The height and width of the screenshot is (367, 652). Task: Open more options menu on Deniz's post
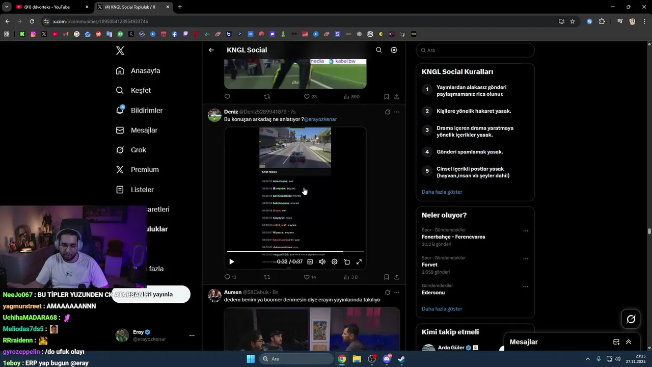[397, 112]
